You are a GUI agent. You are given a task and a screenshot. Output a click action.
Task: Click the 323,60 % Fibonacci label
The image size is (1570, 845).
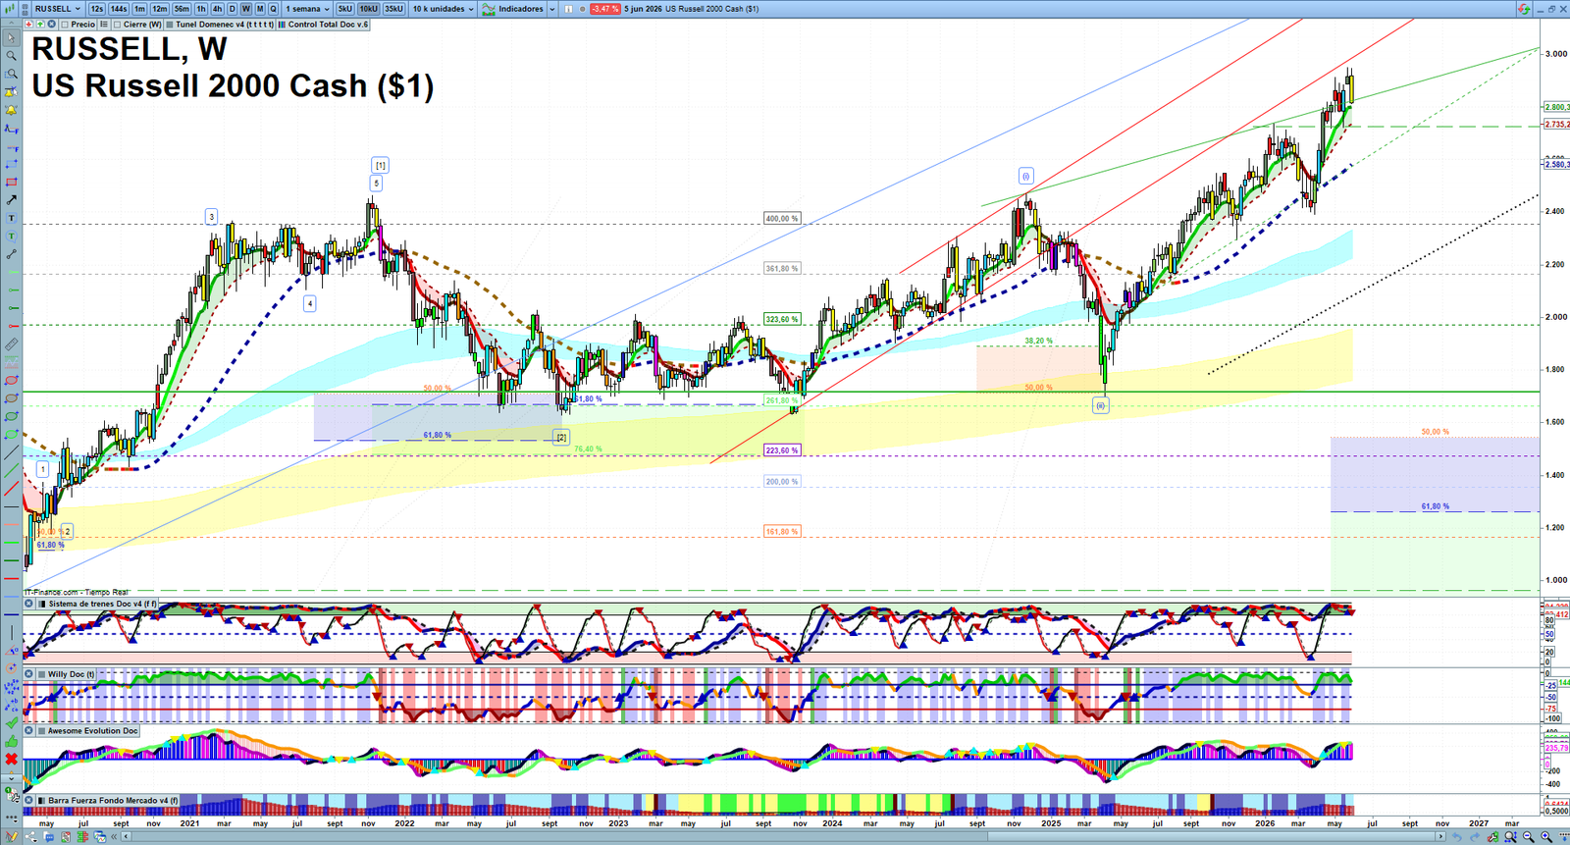pyautogui.click(x=782, y=319)
